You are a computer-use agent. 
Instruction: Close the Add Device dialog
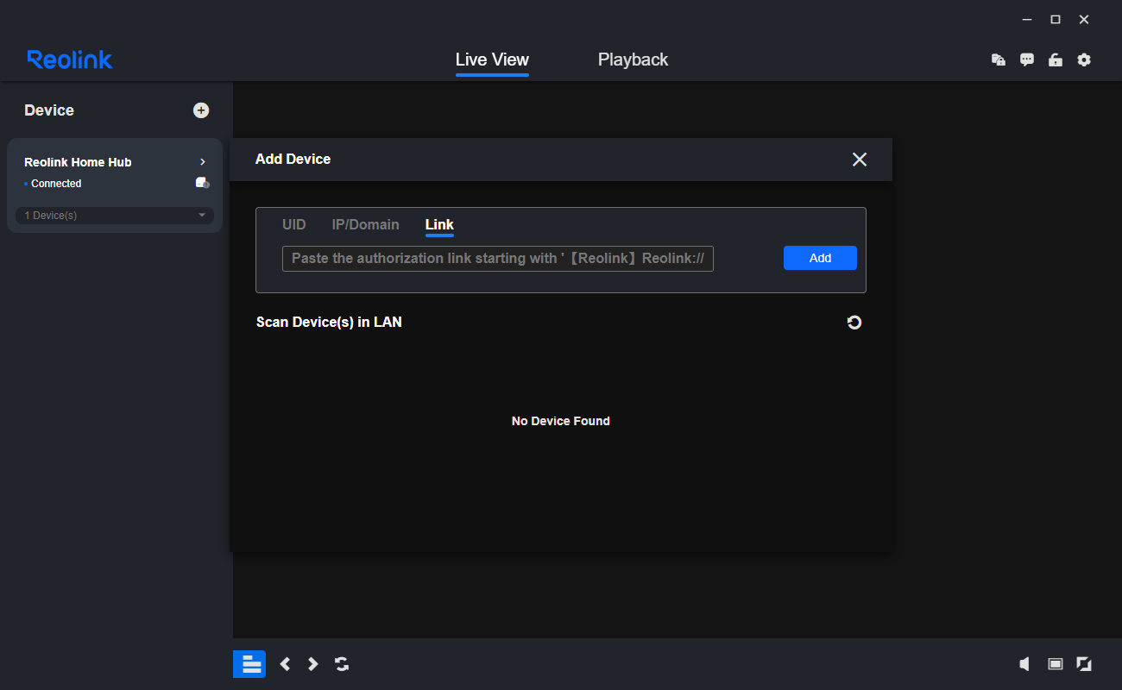point(860,160)
